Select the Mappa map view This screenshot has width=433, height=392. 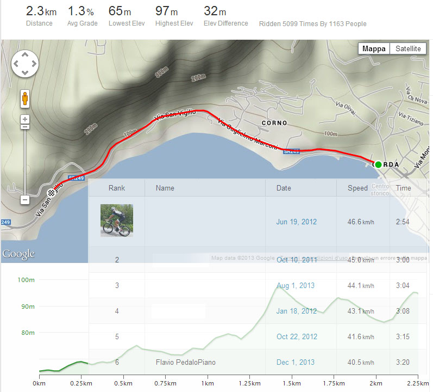(x=374, y=48)
